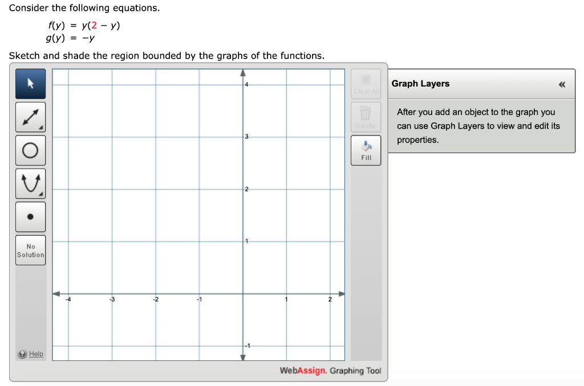The width and height of the screenshot is (584, 386).
Task: Collapse the Graph Layers panel with the chevron
Action: tap(561, 84)
